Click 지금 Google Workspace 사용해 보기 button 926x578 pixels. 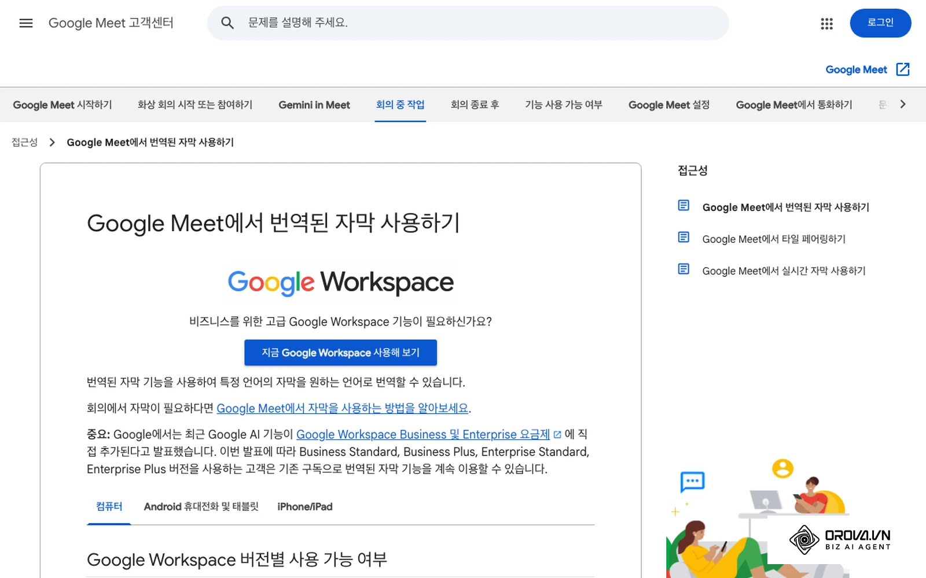click(x=340, y=353)
